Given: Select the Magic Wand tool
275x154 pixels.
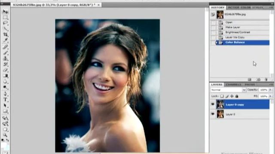Looking at the screenshot, I should pos(5,29).
